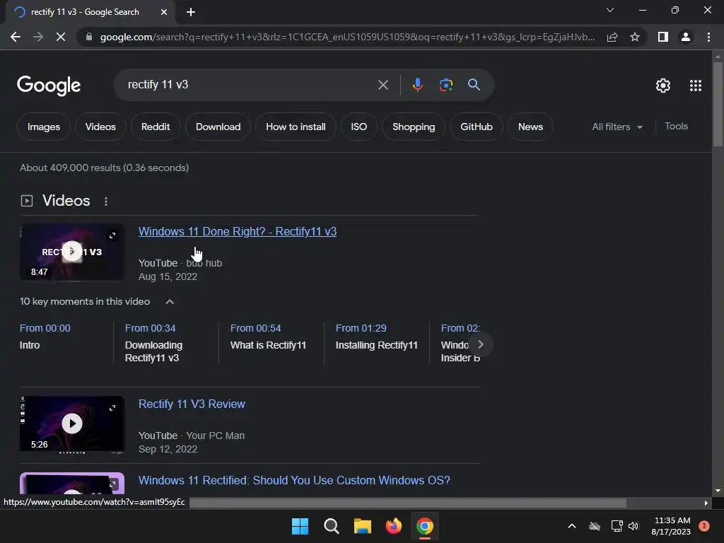The height and width of the screenshot is (543, 724).
Task: Open the clock and date 11:35 AM
Action: tap(672, 526)
